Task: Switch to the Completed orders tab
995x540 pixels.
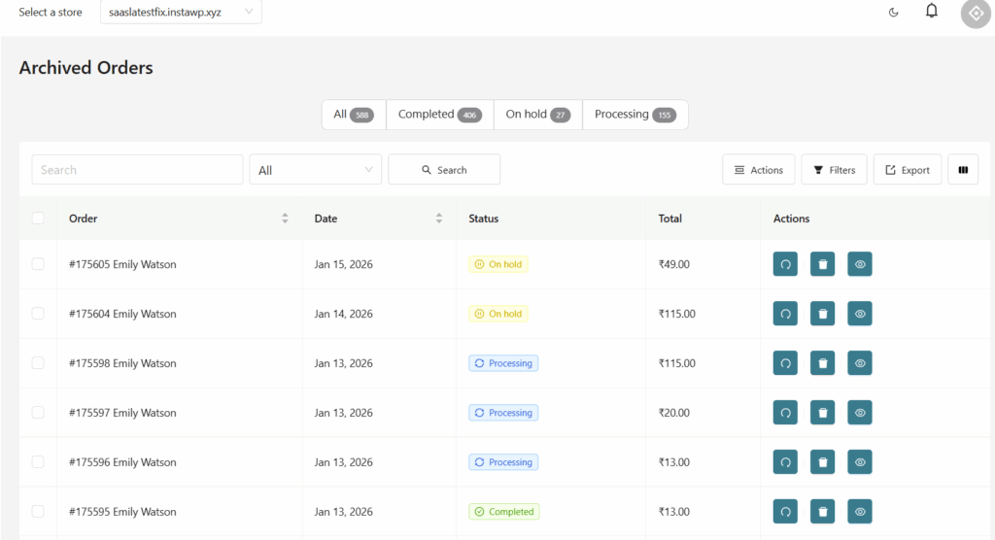Action: click(x=439, y=115)
